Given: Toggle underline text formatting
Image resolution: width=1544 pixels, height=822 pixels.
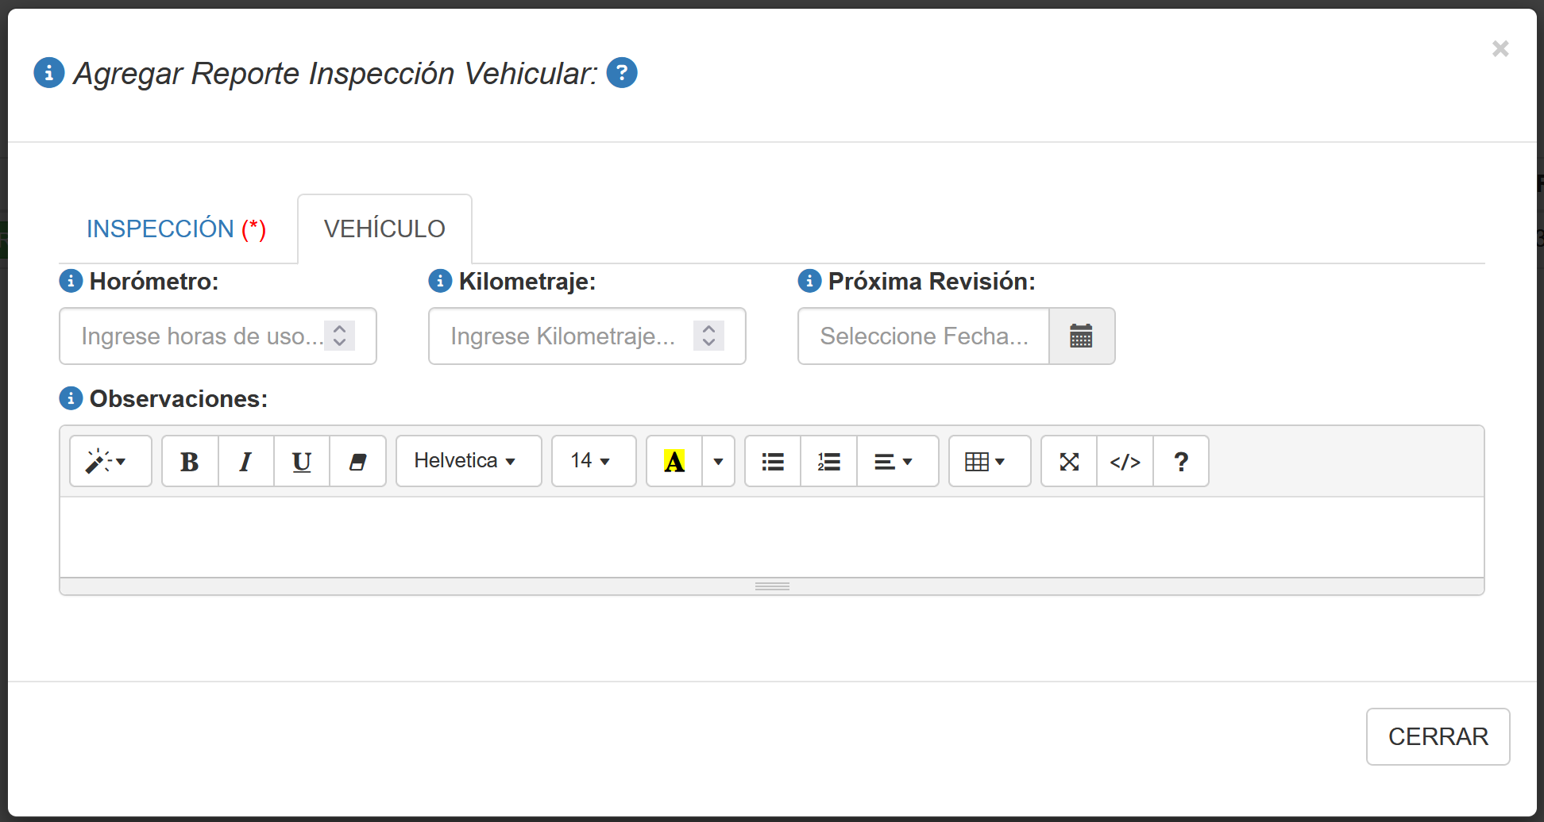Looking at the screenshot, I should coord(301,461).
